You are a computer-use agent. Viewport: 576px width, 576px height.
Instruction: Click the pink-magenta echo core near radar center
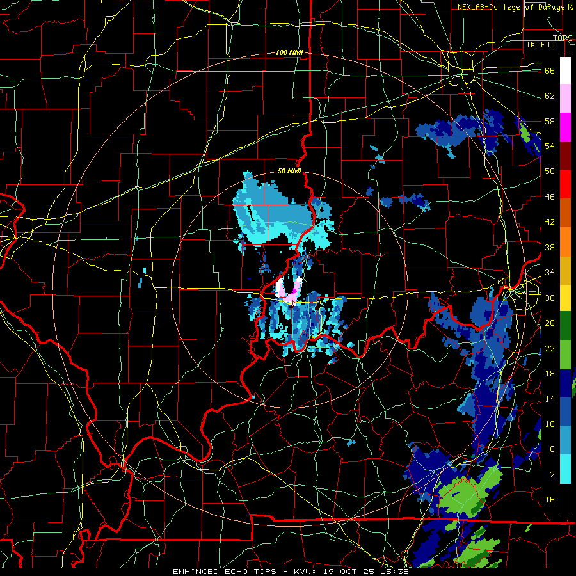point(290,290)
